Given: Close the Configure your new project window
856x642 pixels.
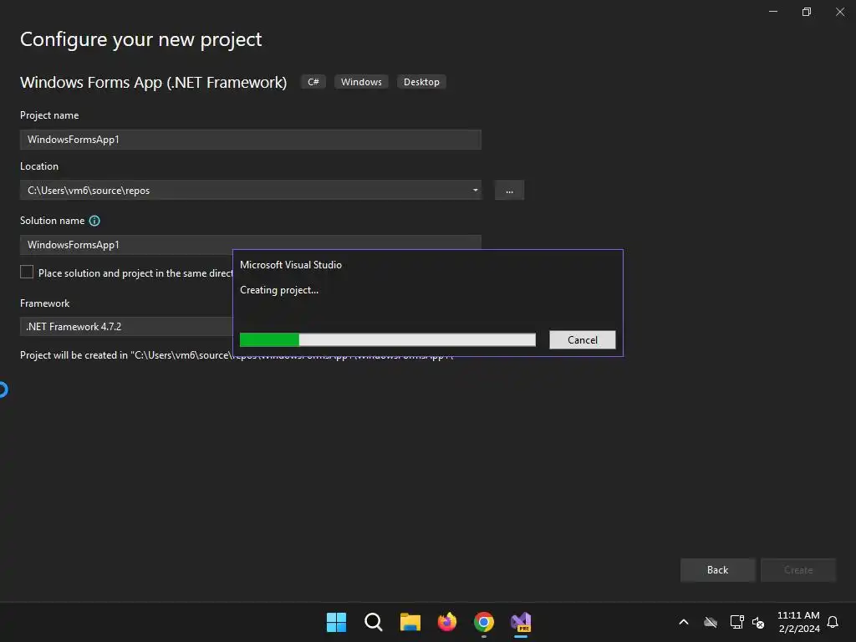Looking at the screenshot, I should point(840,12).
